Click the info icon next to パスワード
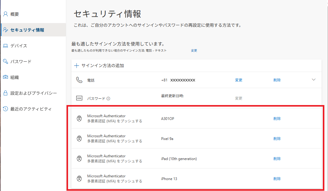This screenshot has height=191, width=328. coord(108,98)
